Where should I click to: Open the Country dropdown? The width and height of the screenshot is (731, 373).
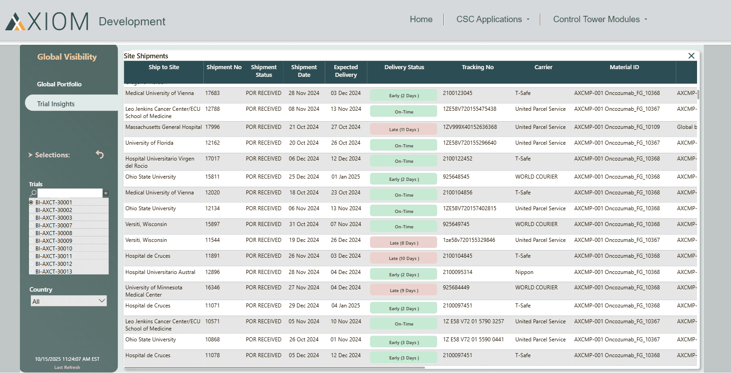68,301
